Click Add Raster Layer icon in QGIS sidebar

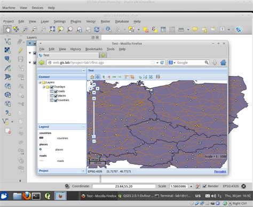(x=7, y=50)
